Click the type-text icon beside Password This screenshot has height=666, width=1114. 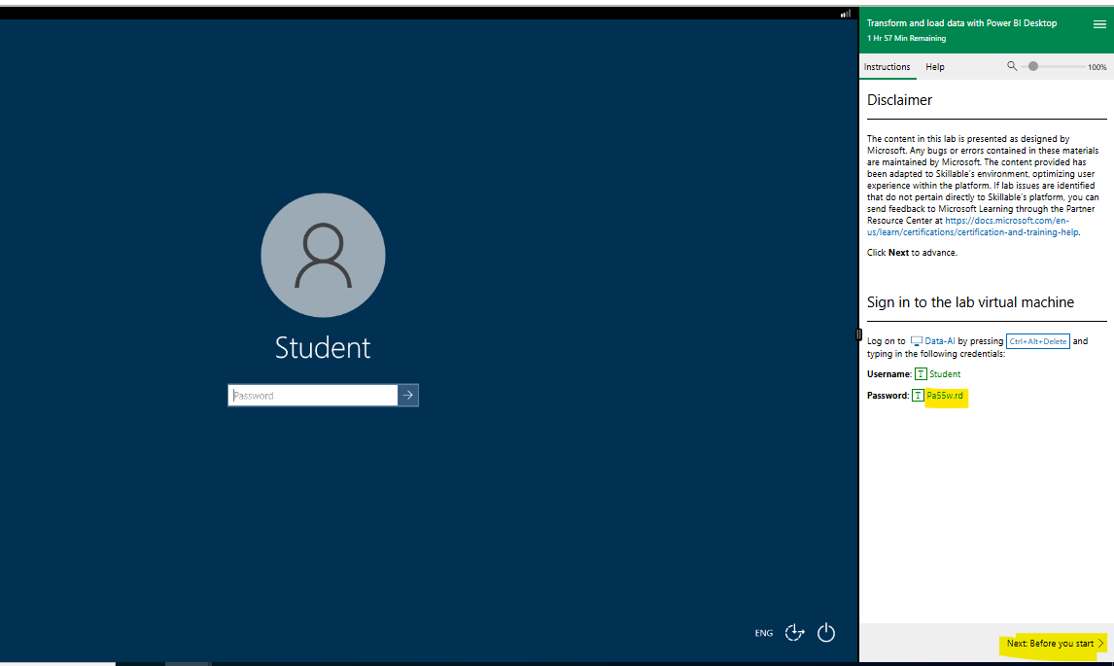[x=918, y=395]
